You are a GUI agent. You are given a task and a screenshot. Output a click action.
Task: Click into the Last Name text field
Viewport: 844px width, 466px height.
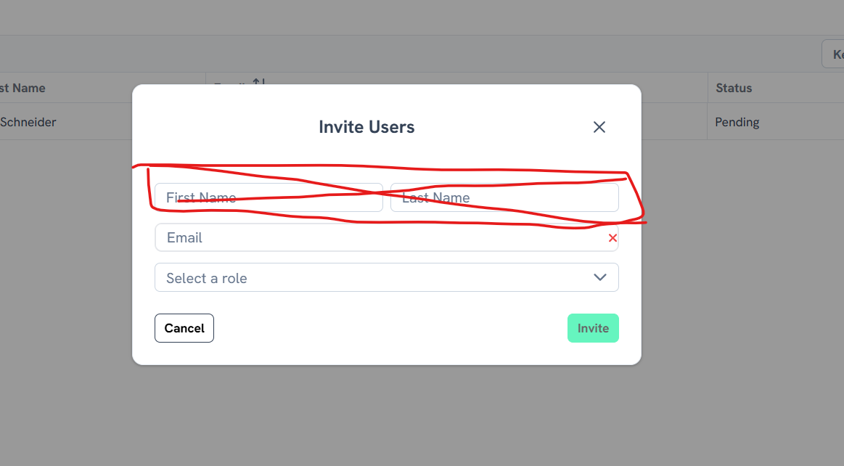(504, 197)
